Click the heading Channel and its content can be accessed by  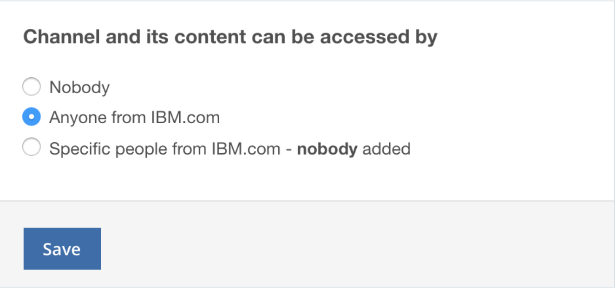230,38
